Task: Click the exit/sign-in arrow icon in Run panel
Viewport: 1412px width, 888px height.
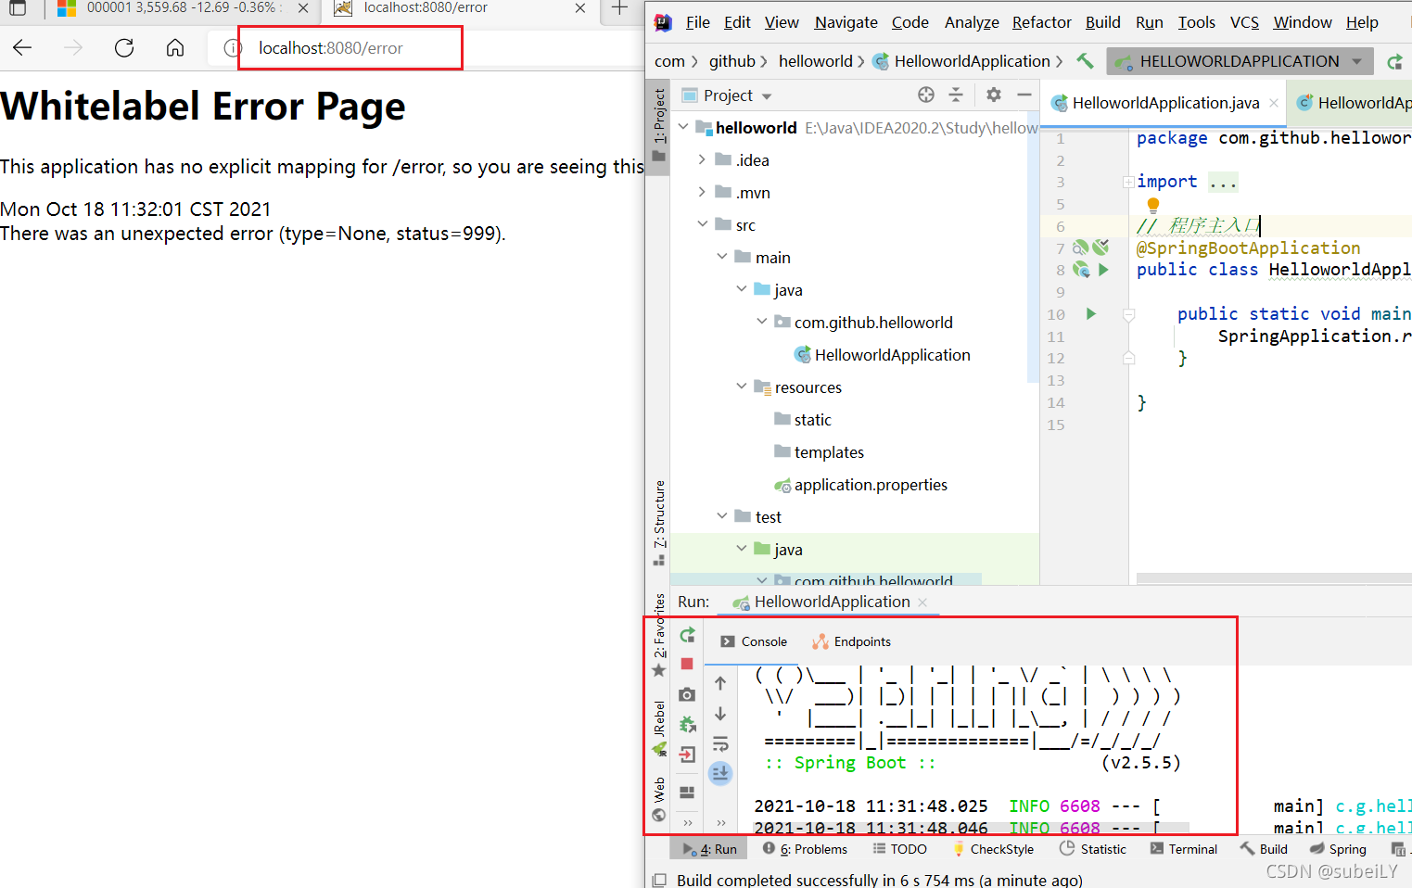Action: 687,755
